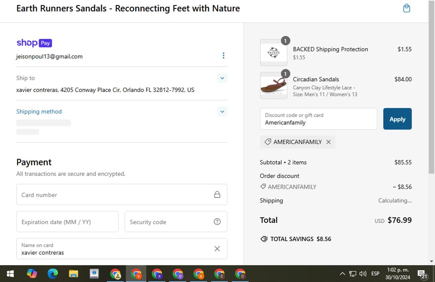Click the security code help question mark

(x=217, y=222)
